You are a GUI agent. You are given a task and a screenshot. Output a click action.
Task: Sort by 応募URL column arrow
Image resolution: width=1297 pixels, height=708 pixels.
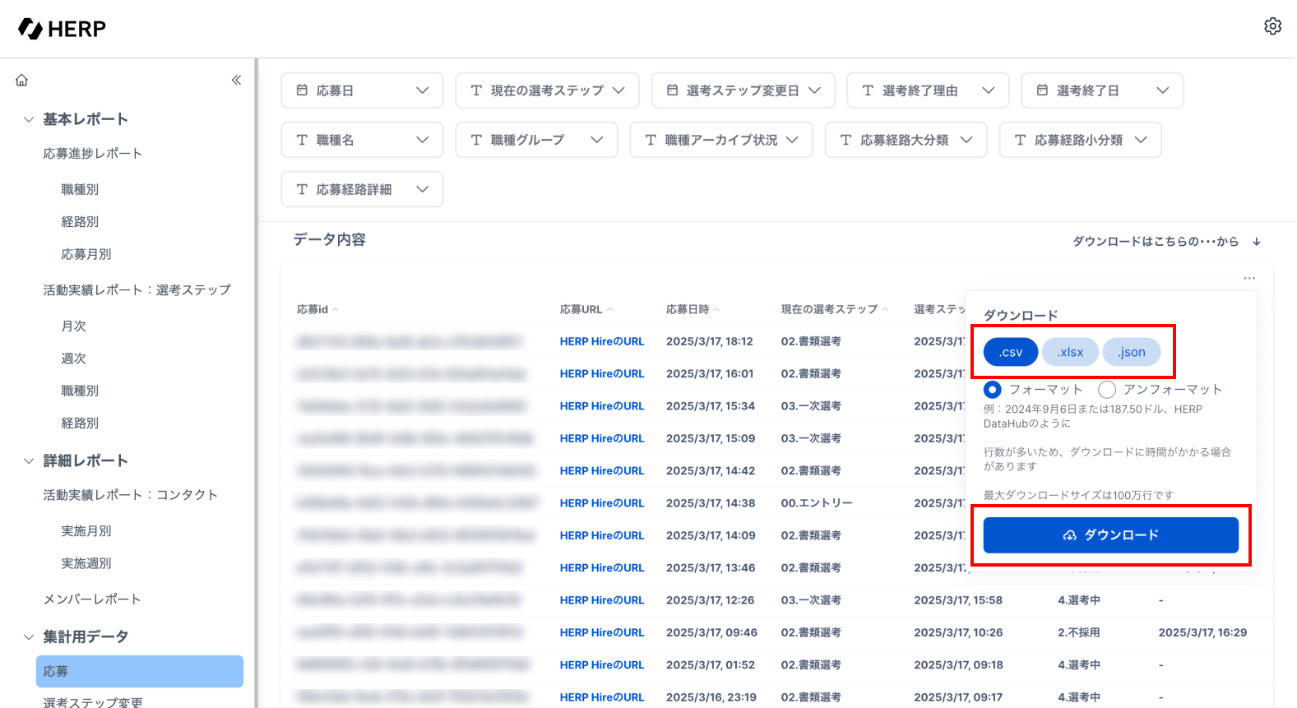point(610,310)
